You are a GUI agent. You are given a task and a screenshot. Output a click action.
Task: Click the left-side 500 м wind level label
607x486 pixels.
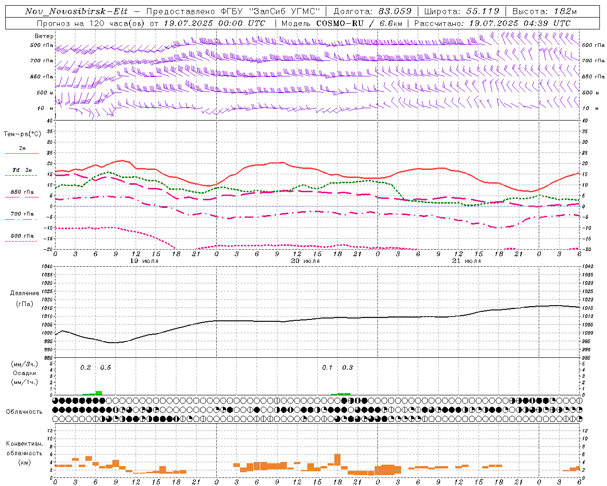tap(45, 93)
